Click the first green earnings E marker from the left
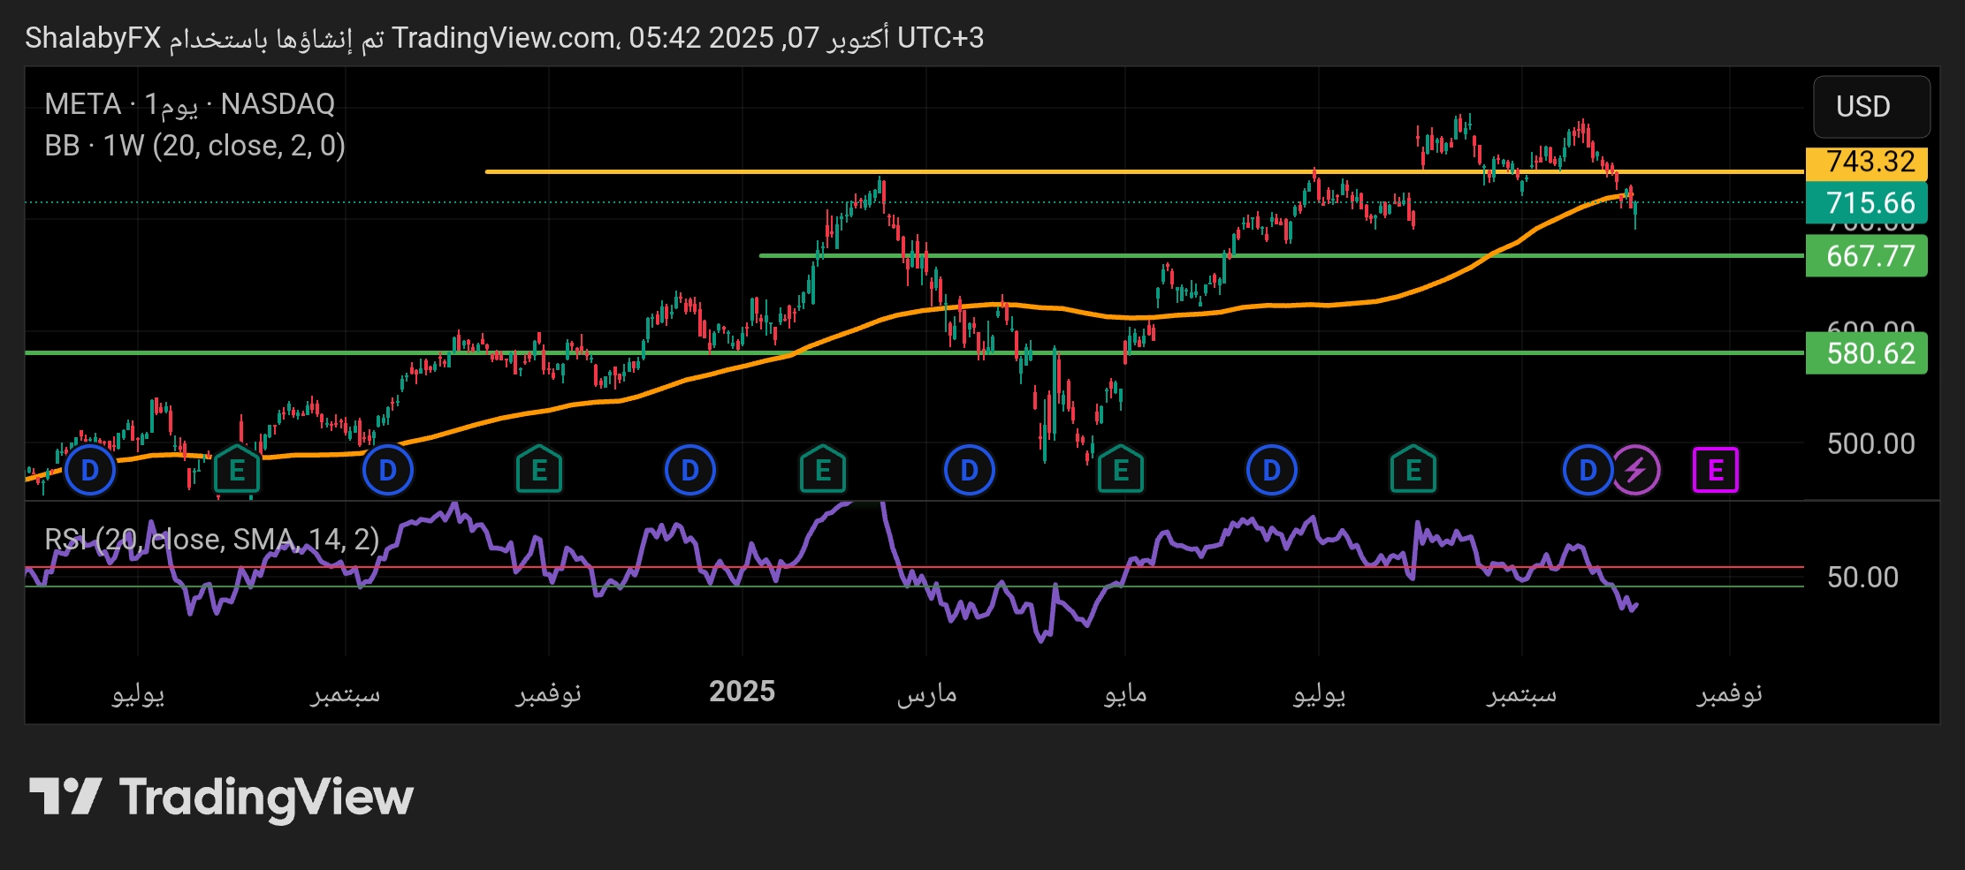This screenshot has width=1965, height=870. point(237,470)
